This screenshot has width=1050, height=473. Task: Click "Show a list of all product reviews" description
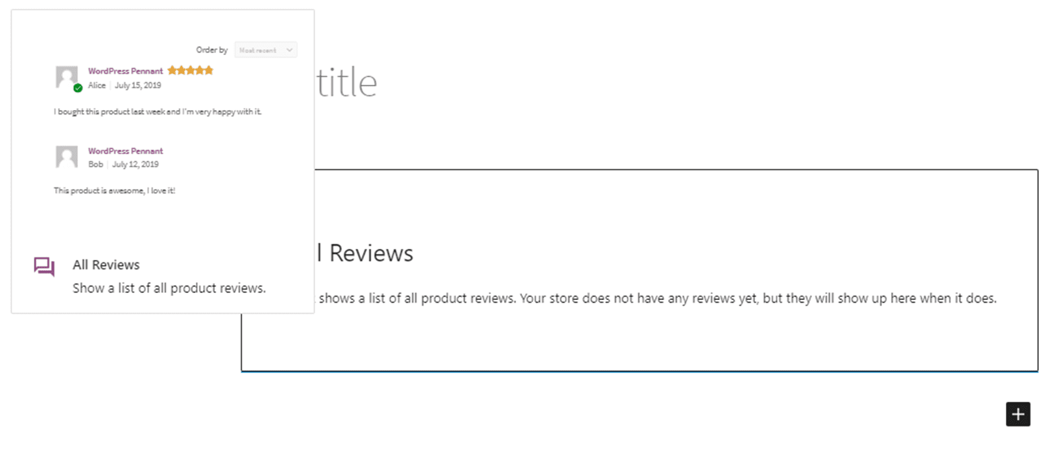(169, 288)
